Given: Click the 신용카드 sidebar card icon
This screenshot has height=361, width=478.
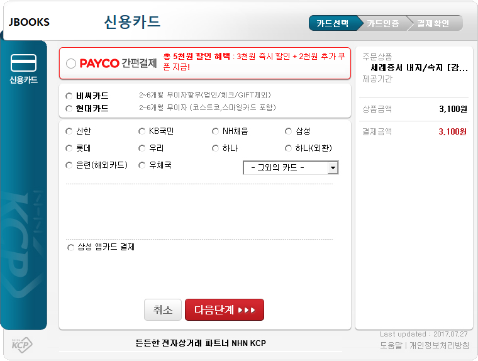Looking at the screenshot, I should pos(23,63).
